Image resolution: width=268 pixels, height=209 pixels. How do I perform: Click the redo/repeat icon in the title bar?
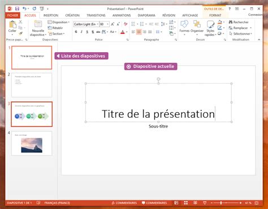coord(34,8)
